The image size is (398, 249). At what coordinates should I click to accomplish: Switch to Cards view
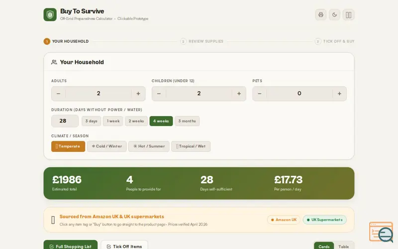point(324,247)
